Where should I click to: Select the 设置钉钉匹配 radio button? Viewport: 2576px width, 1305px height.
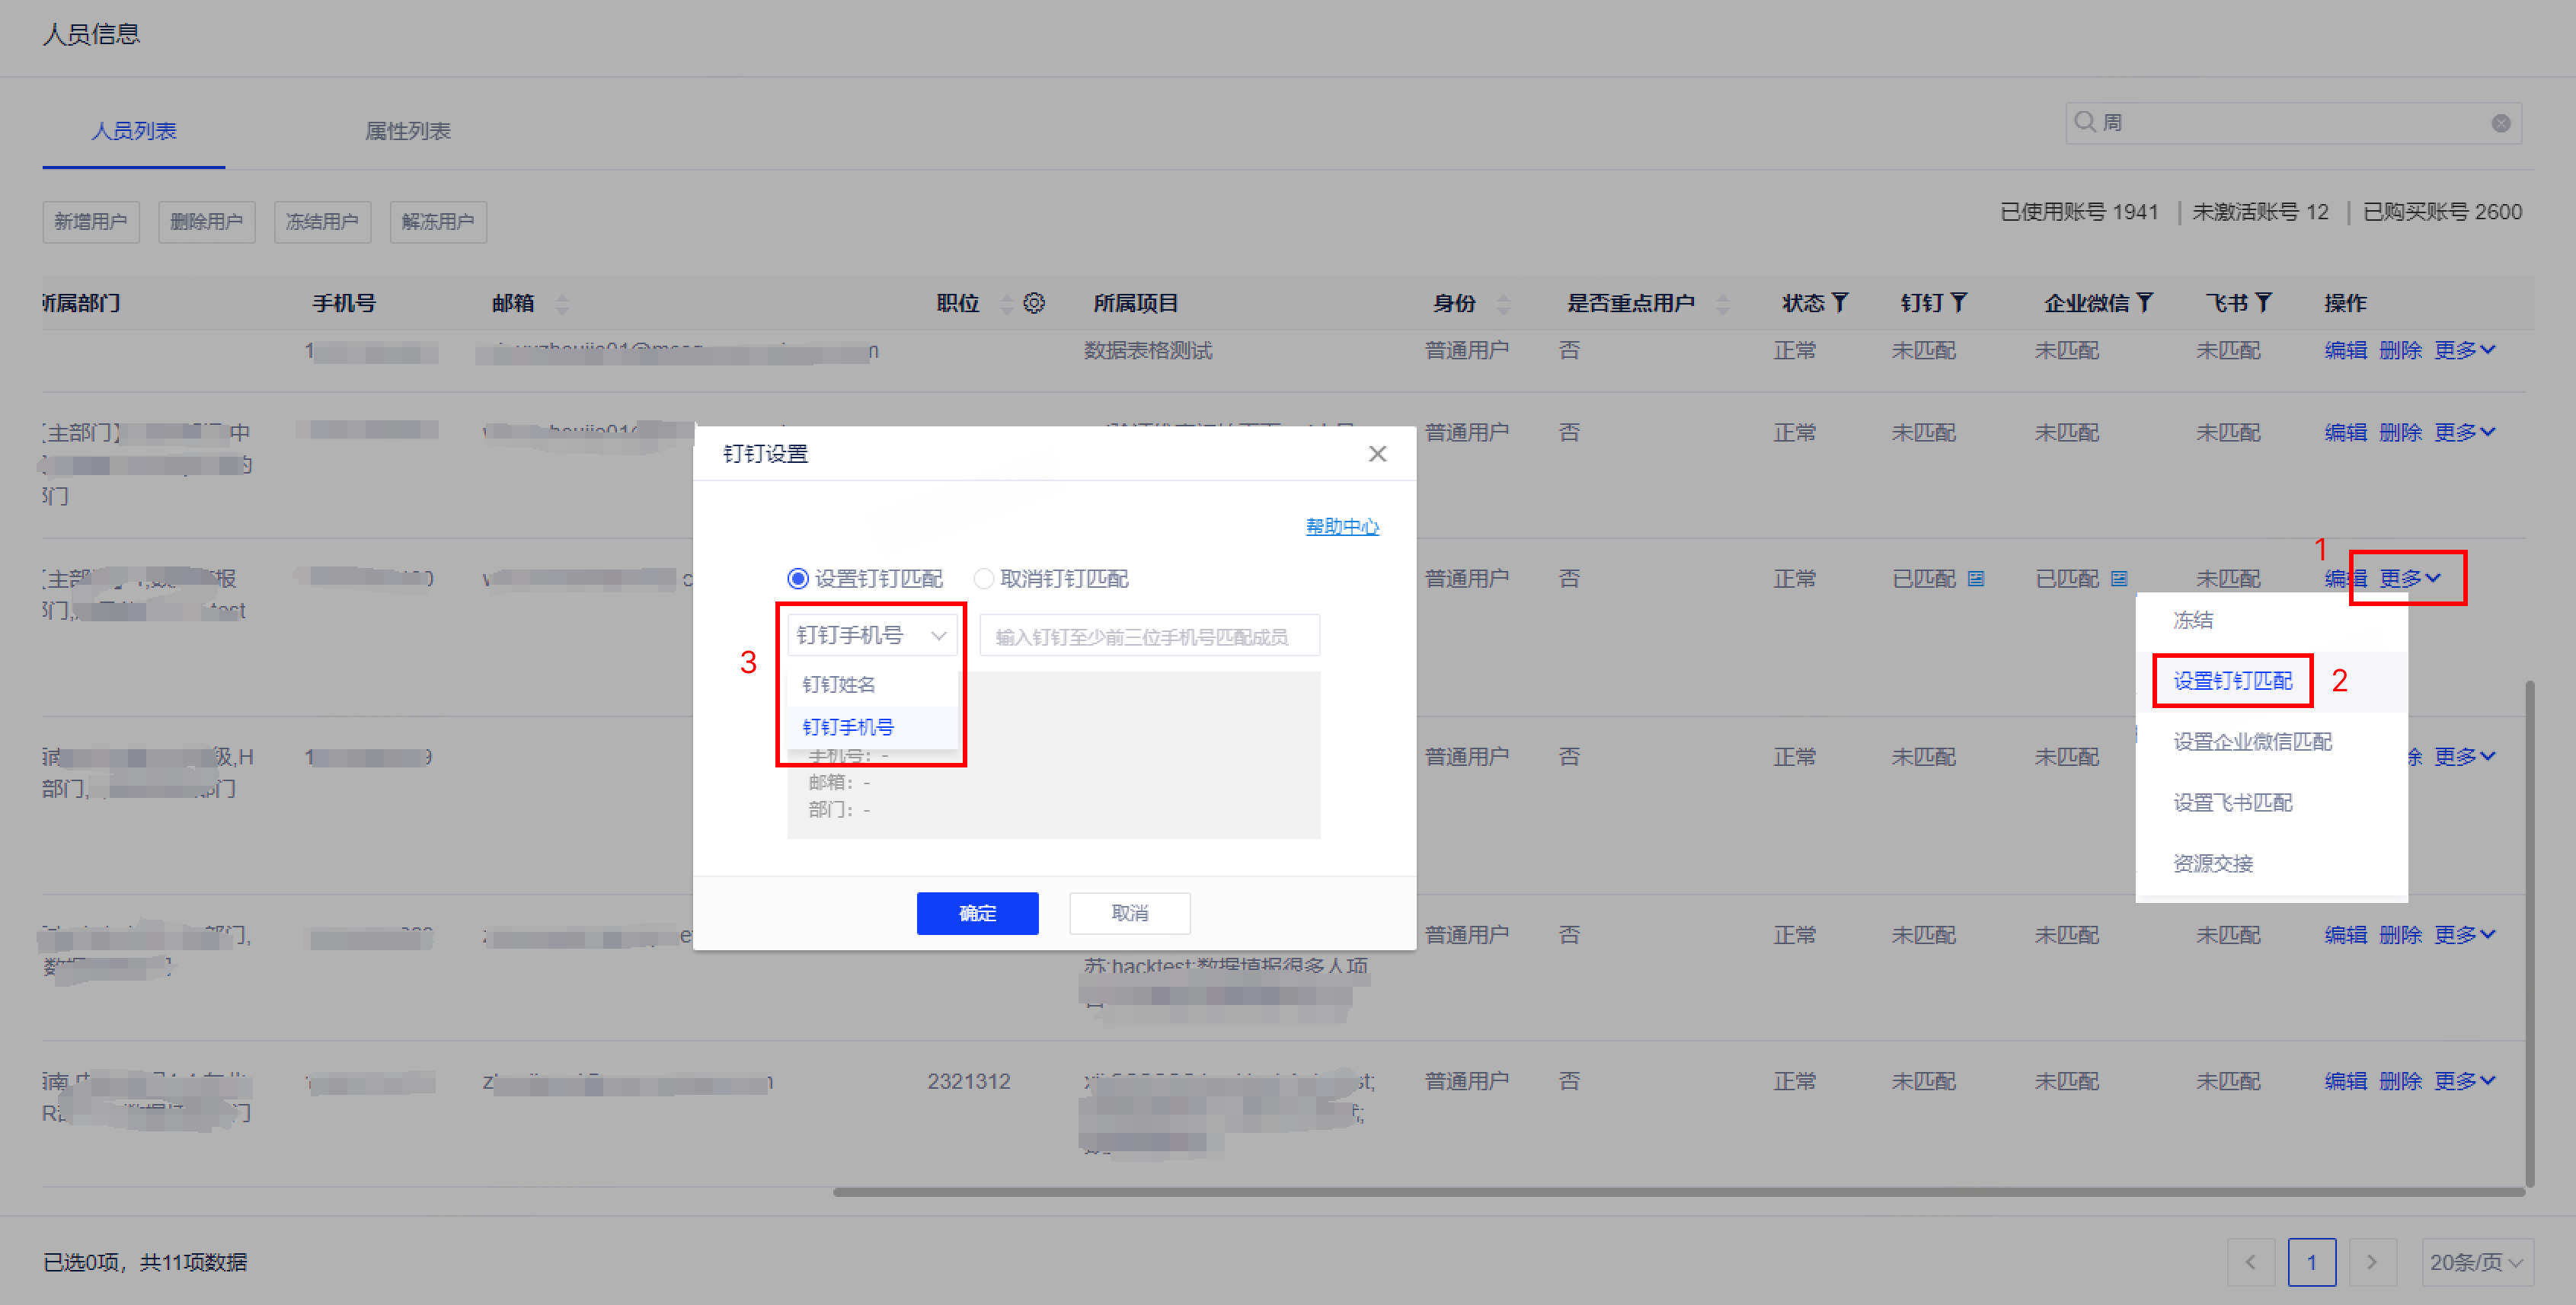798,579
